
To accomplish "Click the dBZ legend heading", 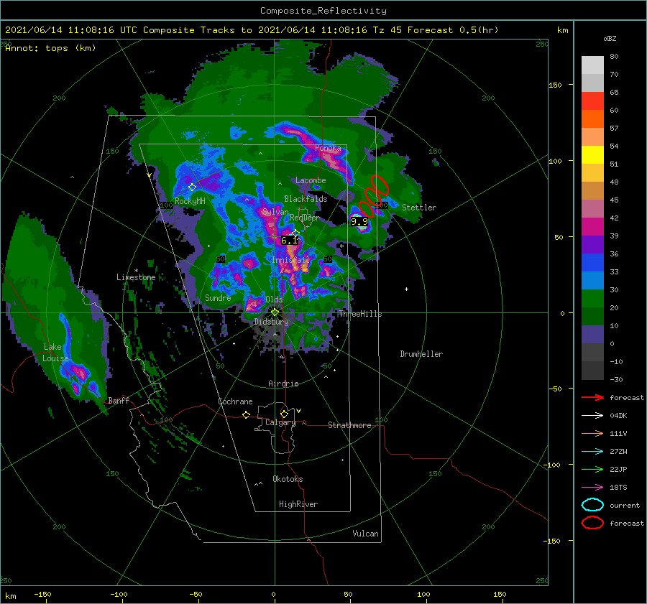I will point(610,38).
